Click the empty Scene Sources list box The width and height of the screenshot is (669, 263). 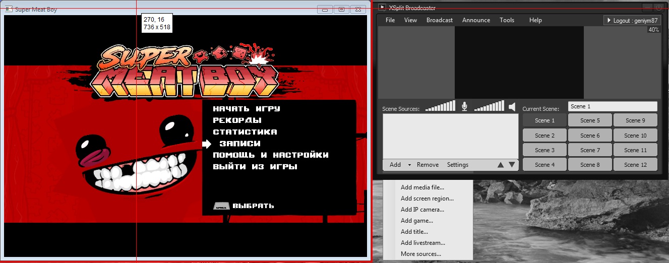pos(450,136)
